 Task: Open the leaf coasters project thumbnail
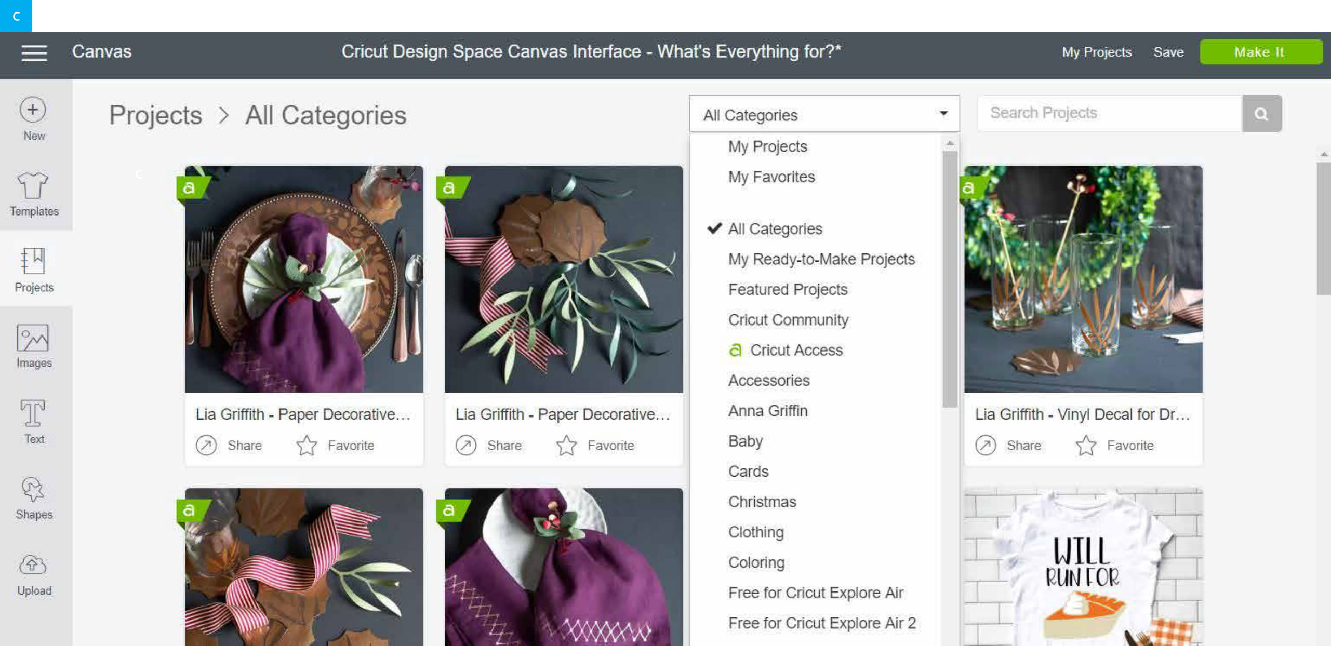[x=564, y=279]
